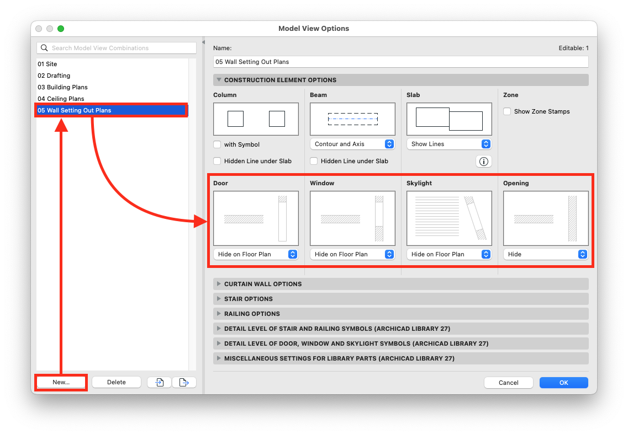Image resolution: width=628 pixels, height=435 pixels.
Task: Click the combinations list scrollbar
Action: [192, 214]
